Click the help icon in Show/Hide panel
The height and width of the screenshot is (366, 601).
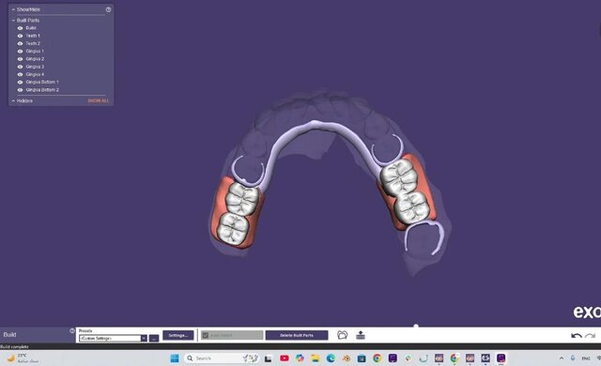109,9
